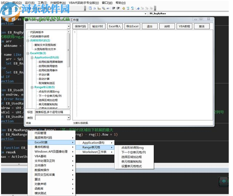Click the 输出VBE button
The height and width of the screenshot is (196, 233).
click(97, 26)
